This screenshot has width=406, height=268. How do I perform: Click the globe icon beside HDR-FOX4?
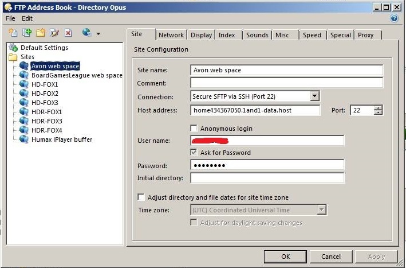(24, 130)
